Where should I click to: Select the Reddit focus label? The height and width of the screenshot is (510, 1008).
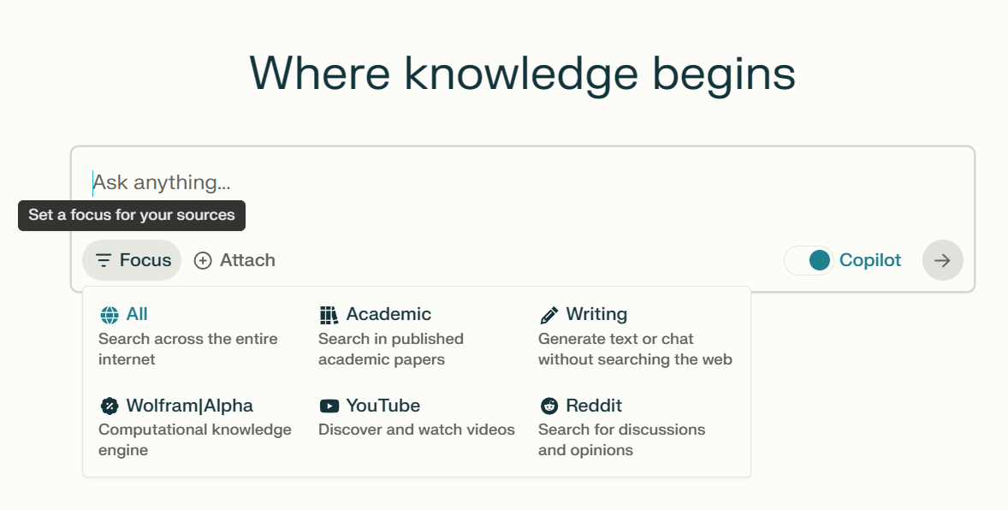pos(594,405)
